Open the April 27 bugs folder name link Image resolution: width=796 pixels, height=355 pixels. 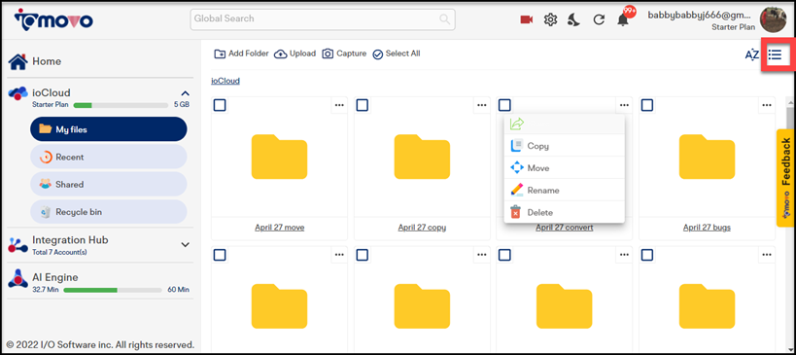pyautogui.click(x=708, y=228)
